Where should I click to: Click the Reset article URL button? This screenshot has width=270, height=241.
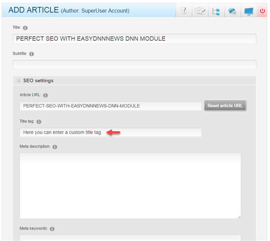[225, 106]
